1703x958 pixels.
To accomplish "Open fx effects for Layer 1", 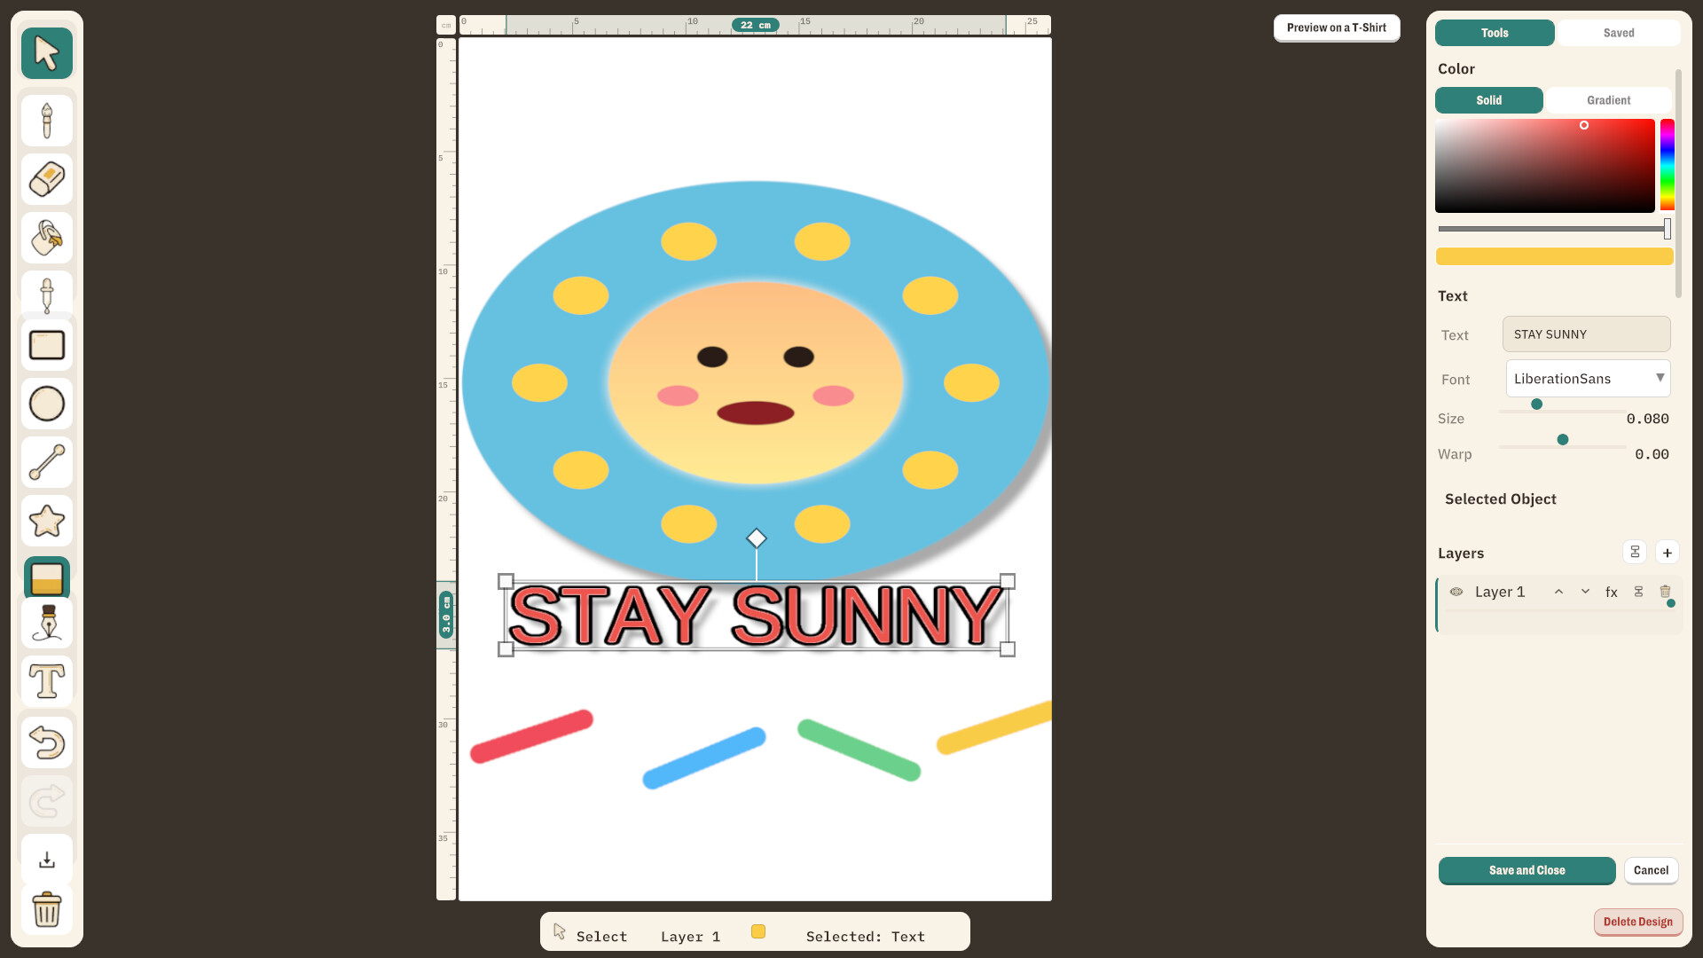I will (x=1612, y=593).
